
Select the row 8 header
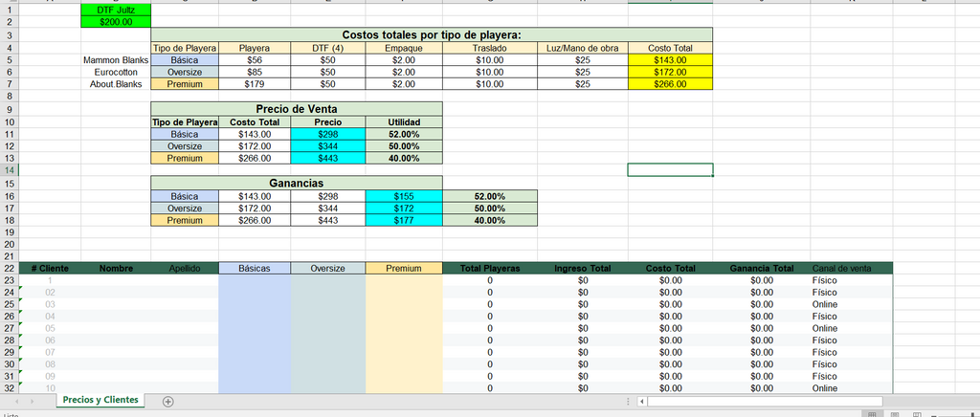click(x=10, y=97)
